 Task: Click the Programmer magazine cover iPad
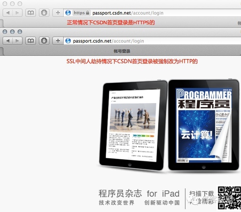tap(204, 125)
